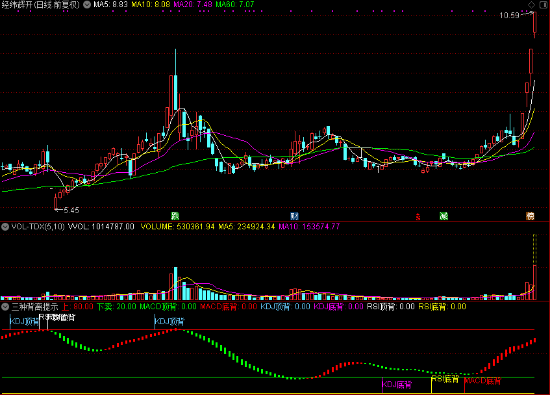Click the 下卖: 20.00 readout
Screen dimensions: 550x395
point(116,307)
